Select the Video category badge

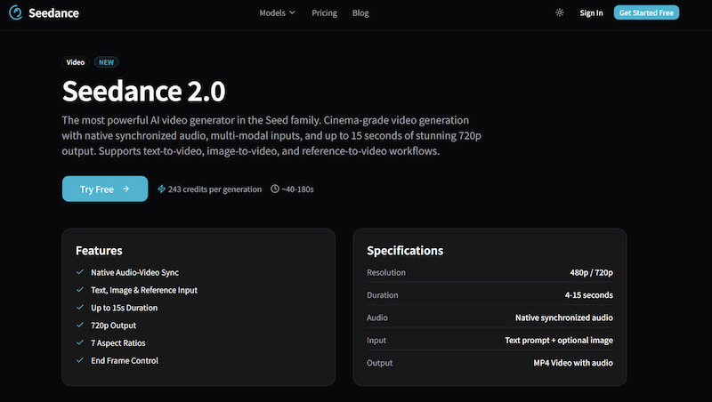(x=76, y=62)
